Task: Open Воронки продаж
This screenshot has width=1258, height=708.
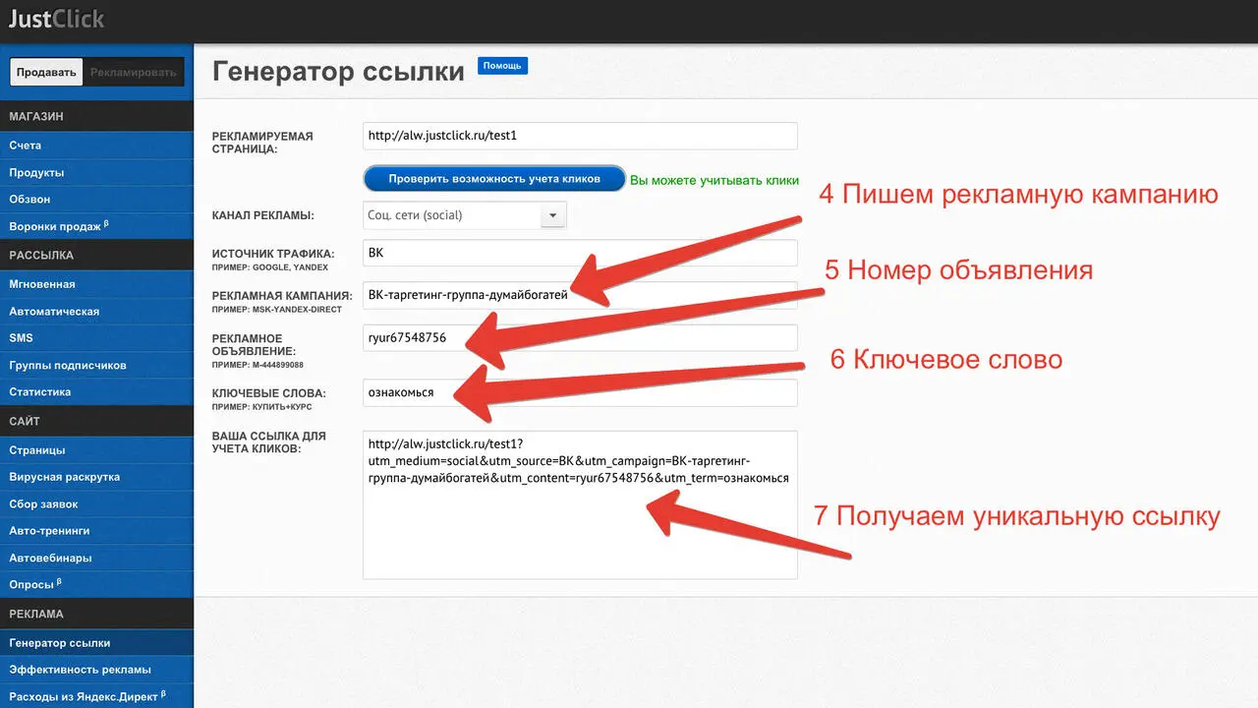Action: [96, 226]
